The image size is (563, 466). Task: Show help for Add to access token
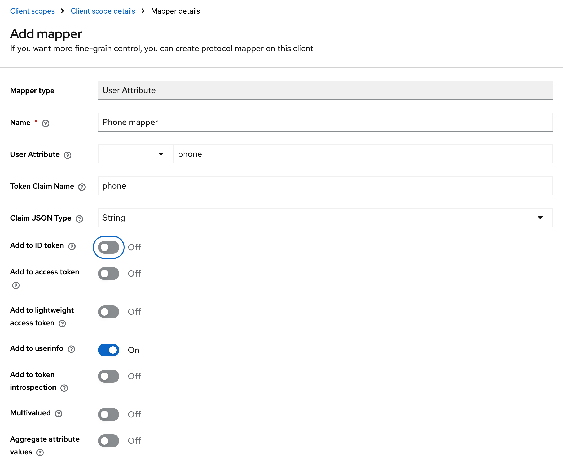click(x=16, y=285)
